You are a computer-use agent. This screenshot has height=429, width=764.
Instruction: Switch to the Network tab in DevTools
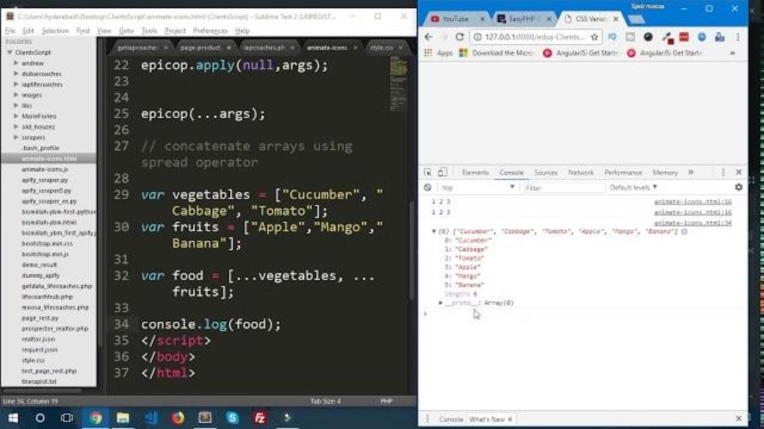click(x=581, y=172)
